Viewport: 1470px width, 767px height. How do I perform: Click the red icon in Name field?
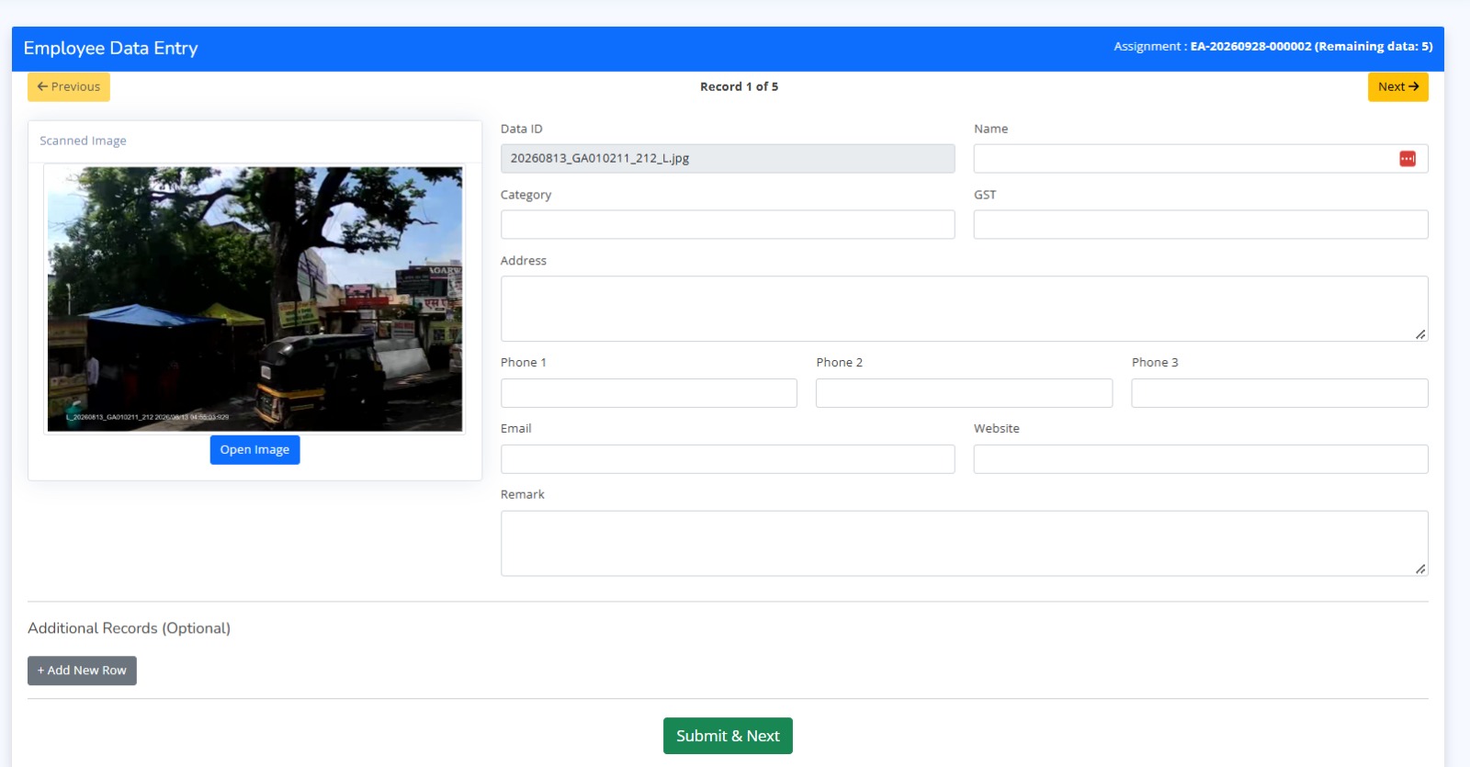1407,159
